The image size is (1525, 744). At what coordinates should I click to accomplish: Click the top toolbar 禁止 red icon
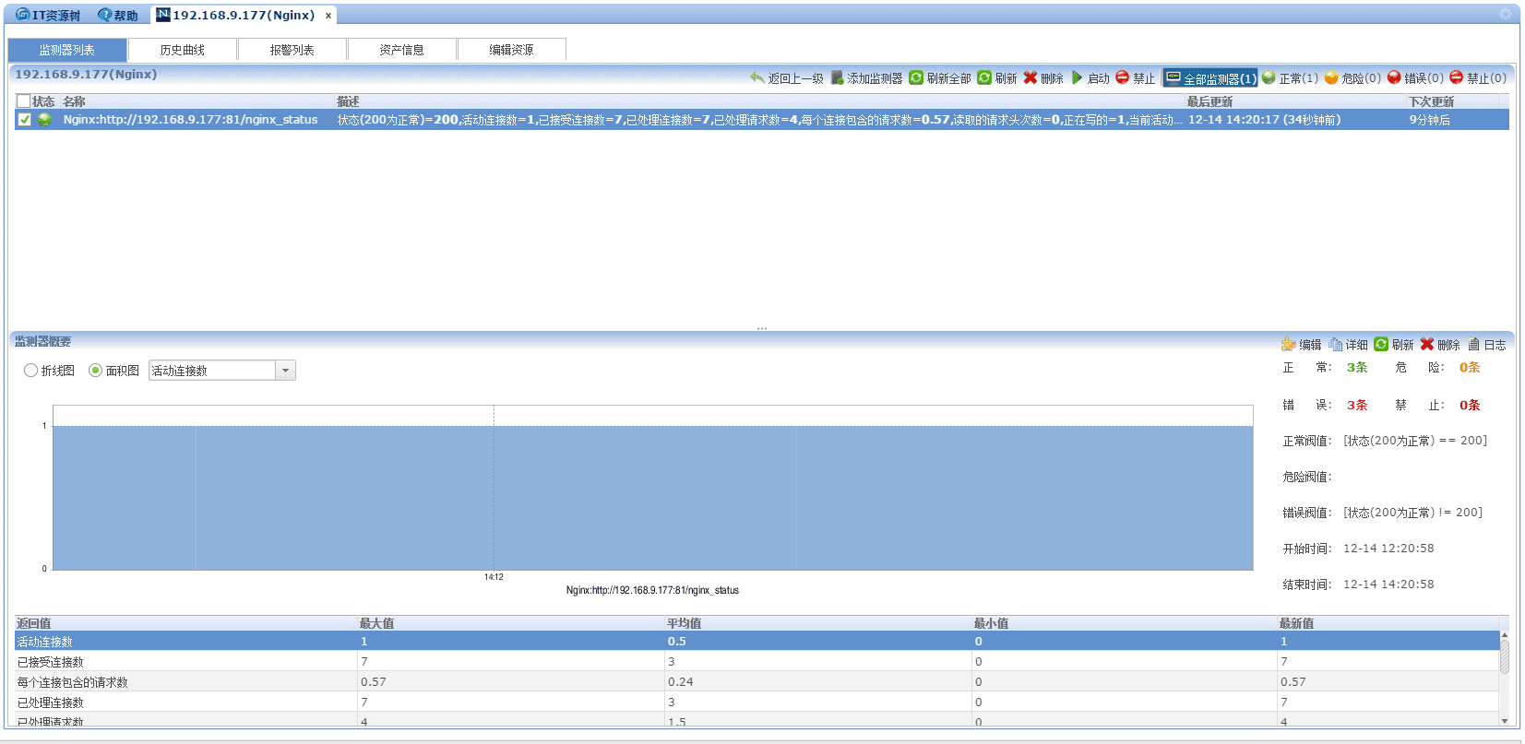tap(1123, 77)
